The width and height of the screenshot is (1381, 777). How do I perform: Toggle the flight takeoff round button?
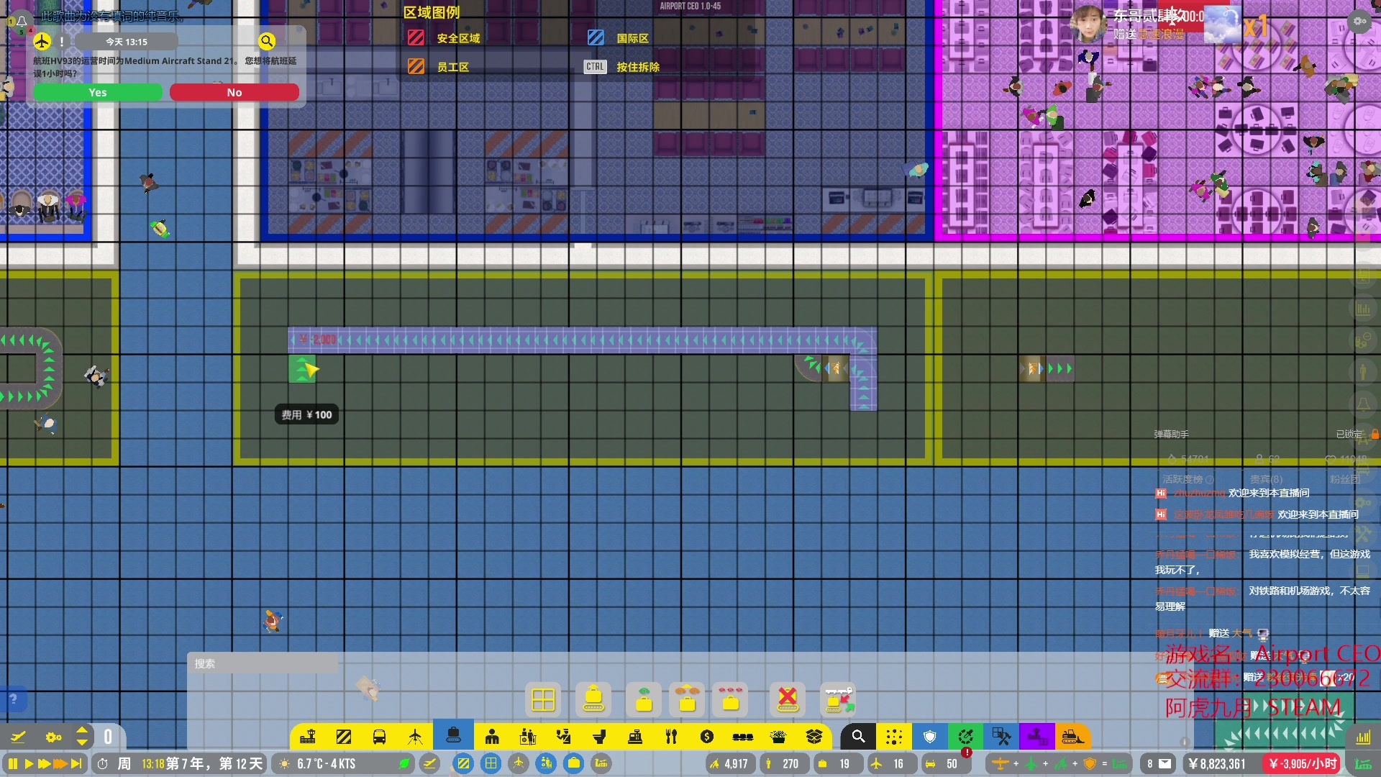tap(430, 763)
